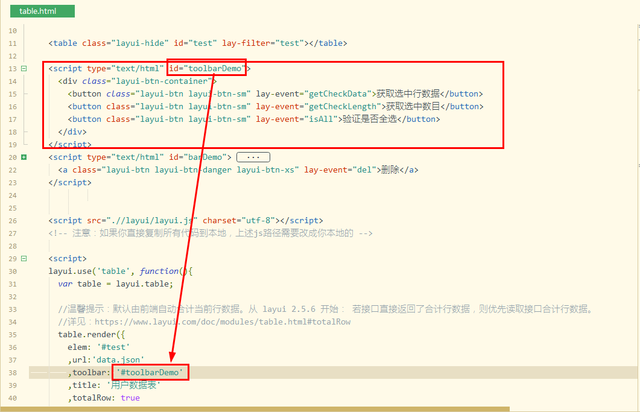640x412 pixels.
Task: Click lay-event="getCheckData" on line 15
Action: [x=314, y=94]
